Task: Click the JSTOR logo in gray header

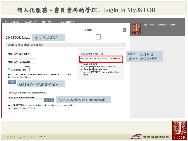Action: pos(136,29)
